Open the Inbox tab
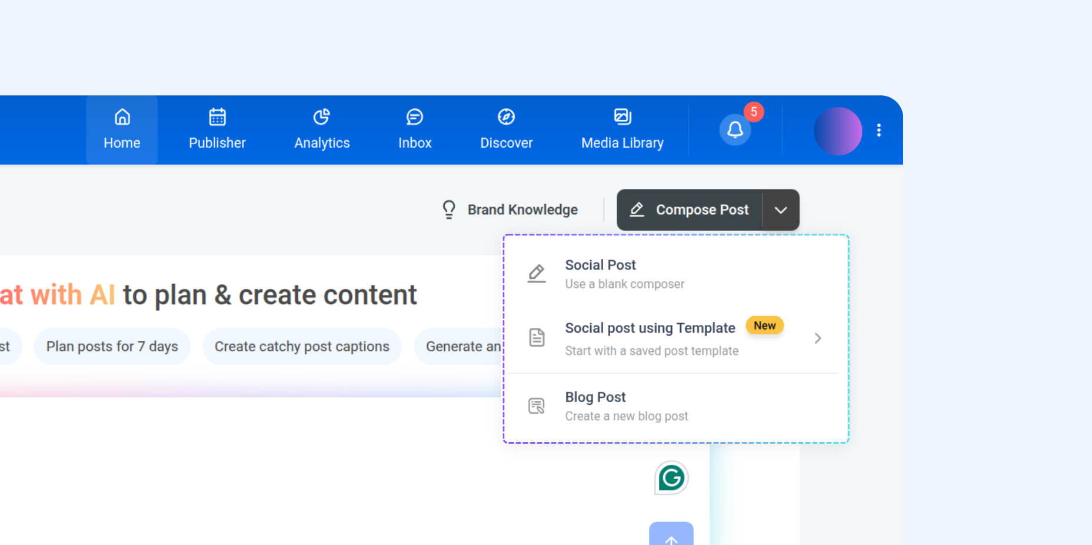Image resolution: width=1092 pixels, height=545 pixels. coord(415,130)
